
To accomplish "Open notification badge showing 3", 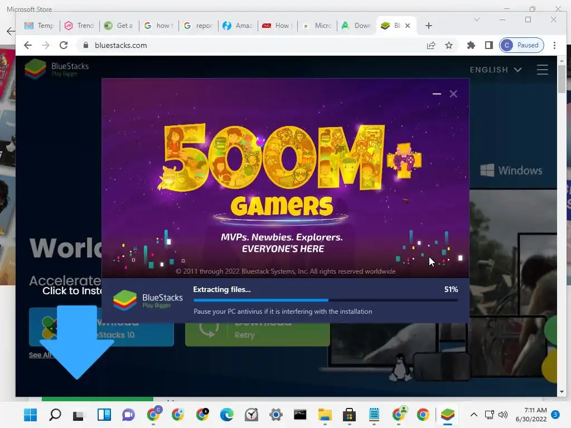I will [555, 415].
